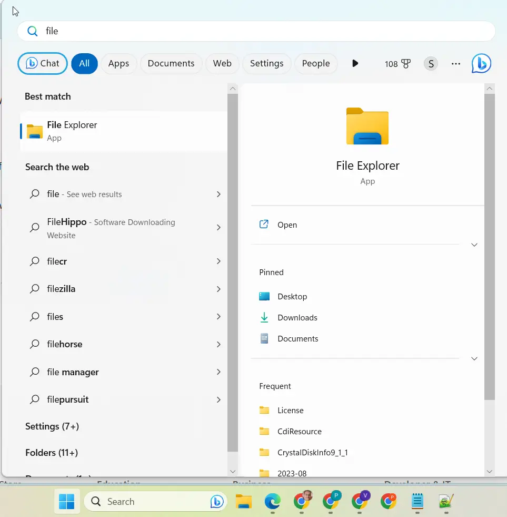Click the filecr web suggestion
The image size is (507, 517).
pyautogui.click(x=124, y=261)
